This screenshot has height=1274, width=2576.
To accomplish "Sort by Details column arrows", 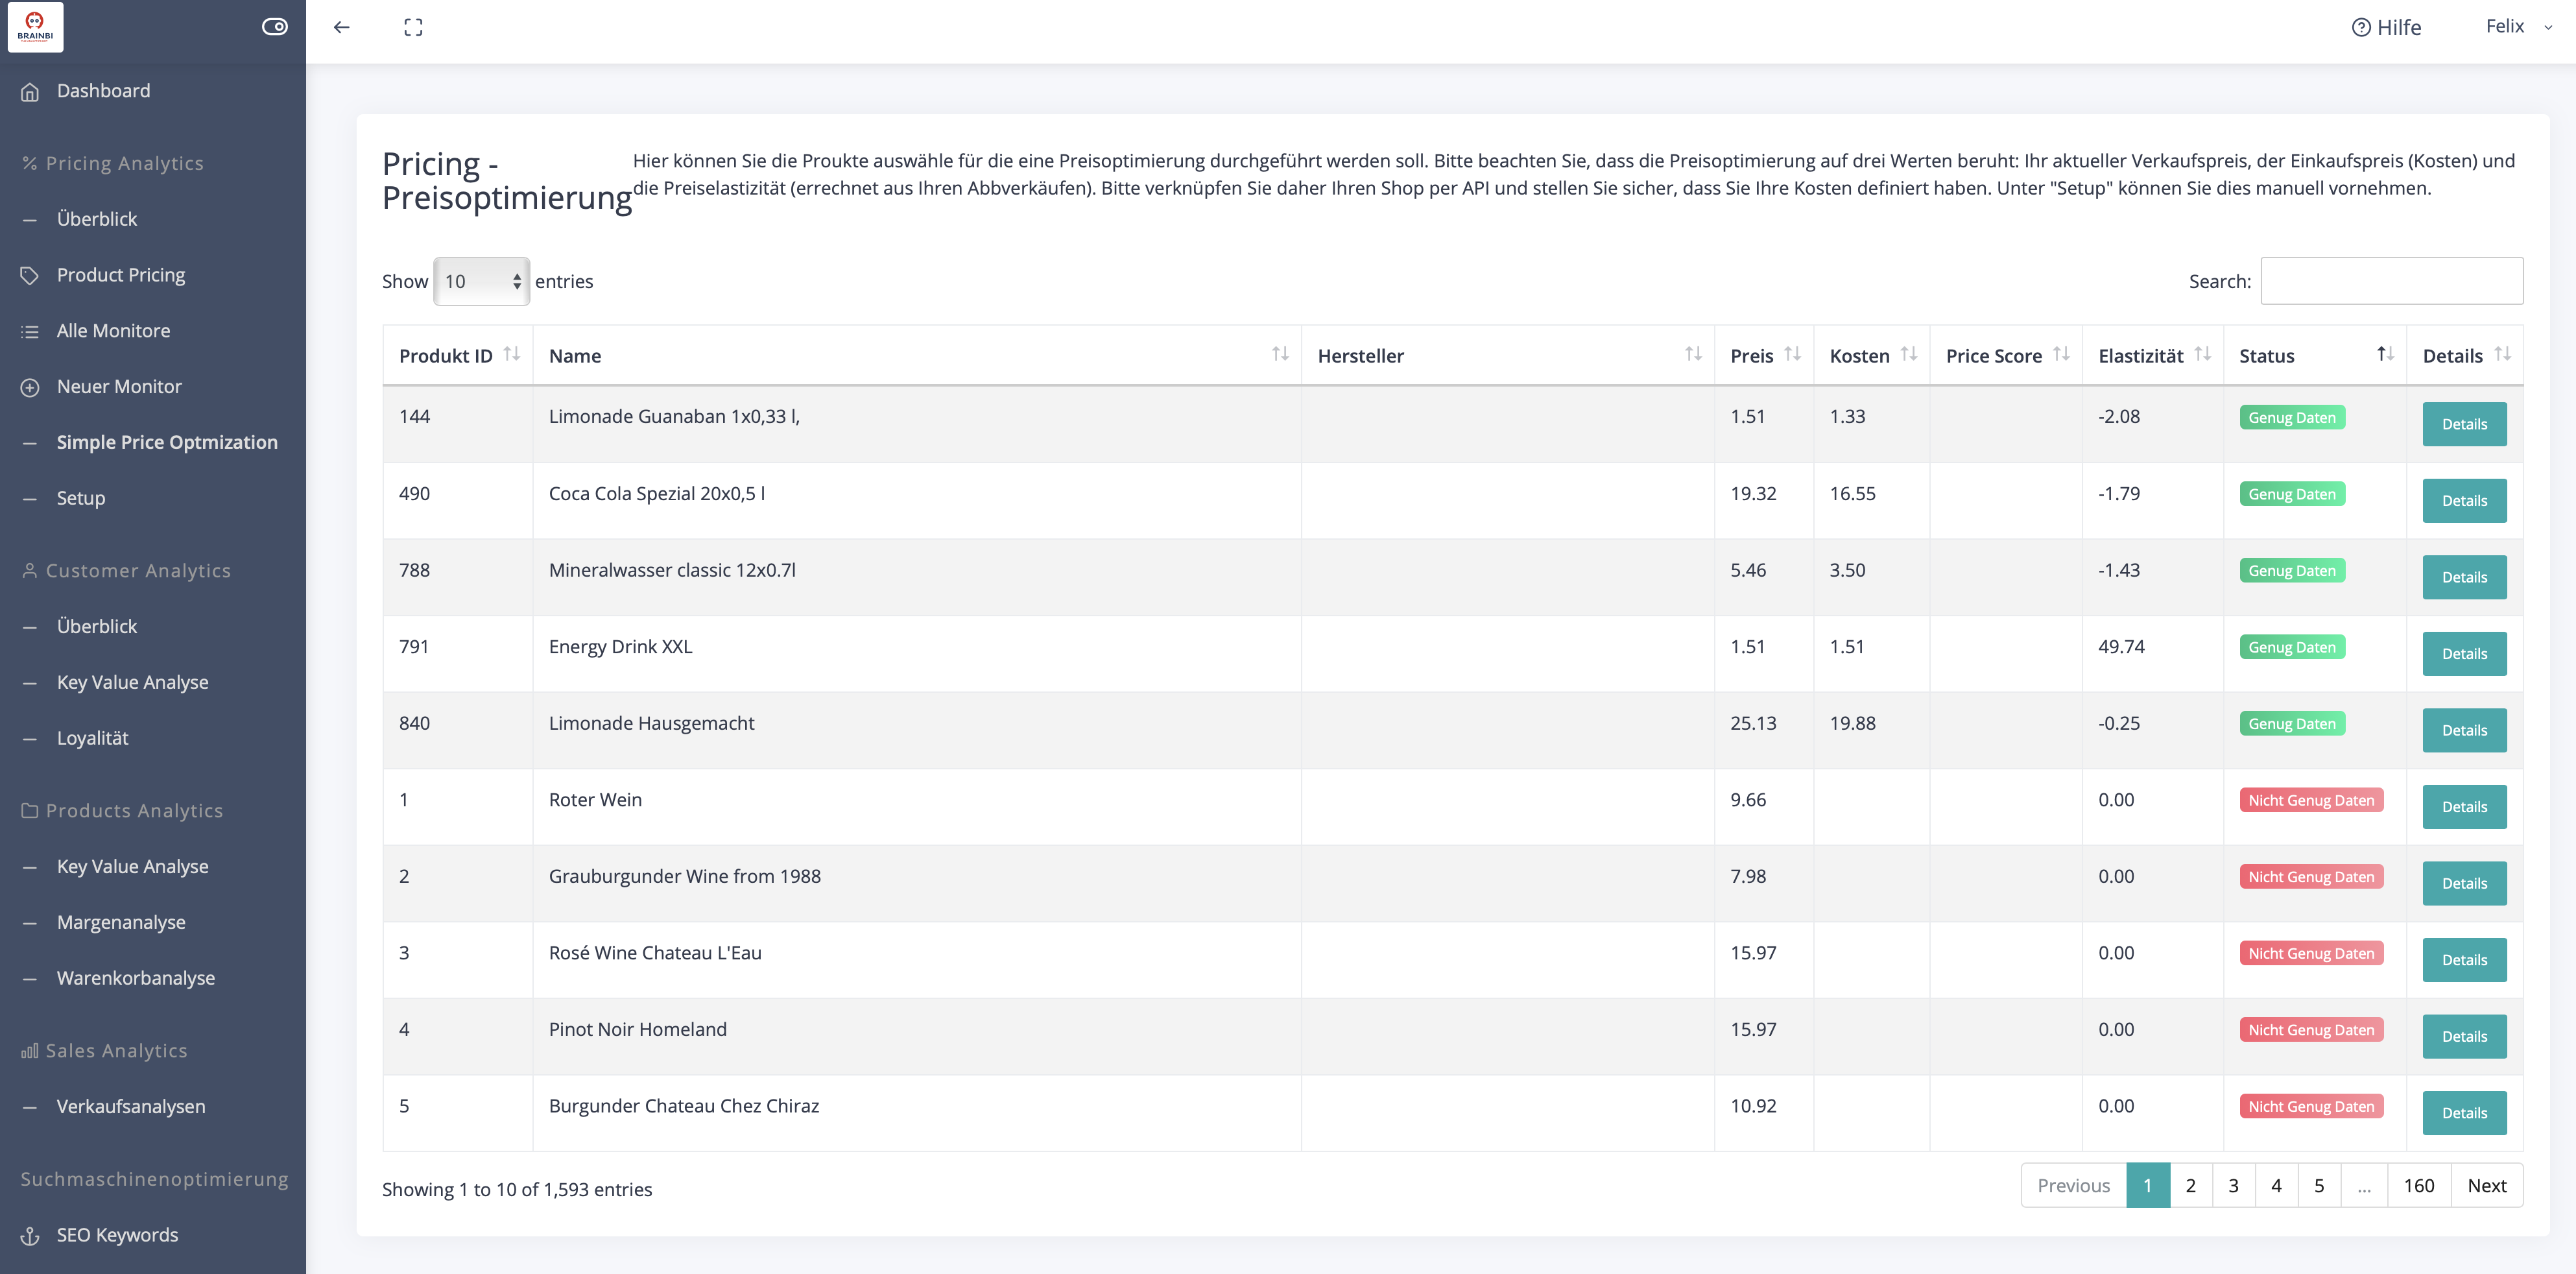I will coord(2502,354).
